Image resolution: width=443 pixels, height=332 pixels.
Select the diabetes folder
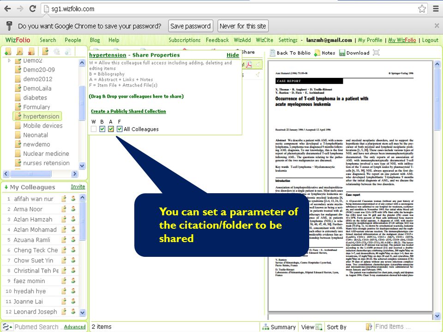coord(35,98)
